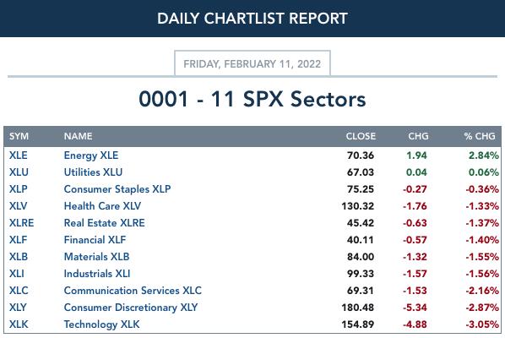This screenshot has width=505, height=338.
Task: Open Real Estate XLRE link
Action: (x=104, y=222)
